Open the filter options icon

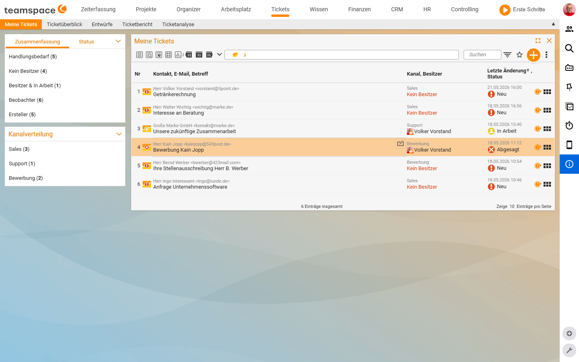pos(507,55)
